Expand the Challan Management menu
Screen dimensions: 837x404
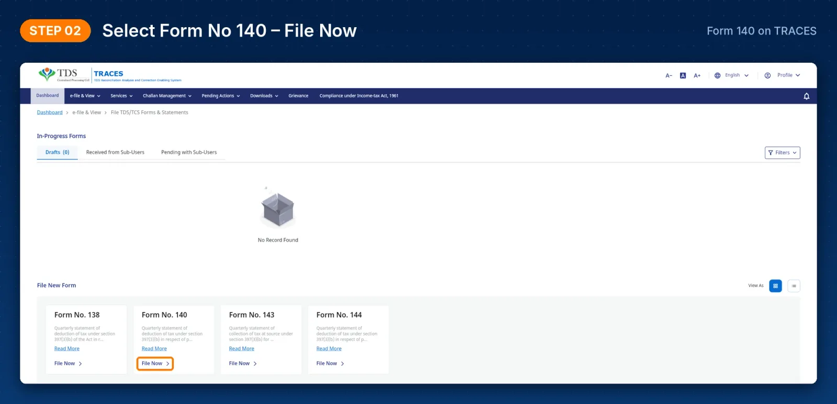point(167,96)
